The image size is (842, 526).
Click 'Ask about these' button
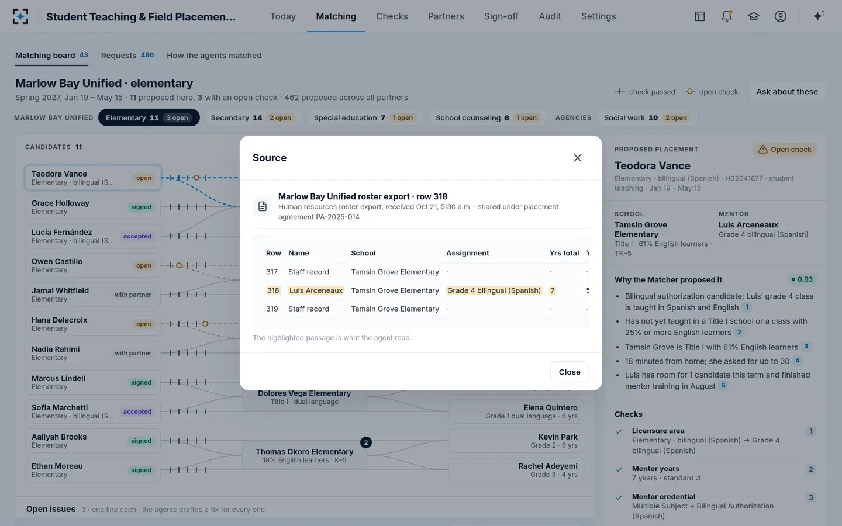(x=787, y=92)
